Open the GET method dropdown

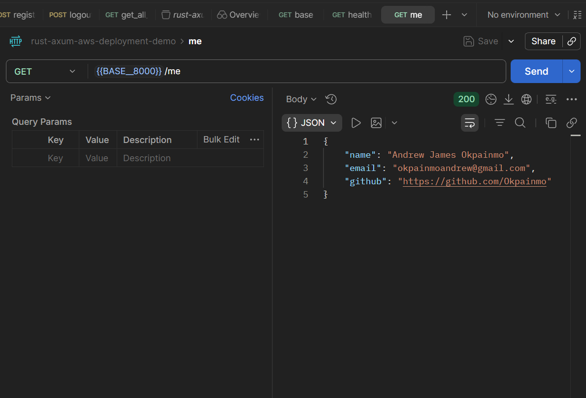click(45, 71)
